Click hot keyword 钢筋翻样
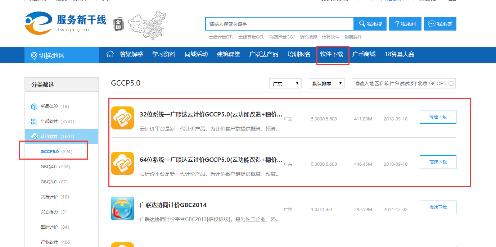 coord(353,37)
